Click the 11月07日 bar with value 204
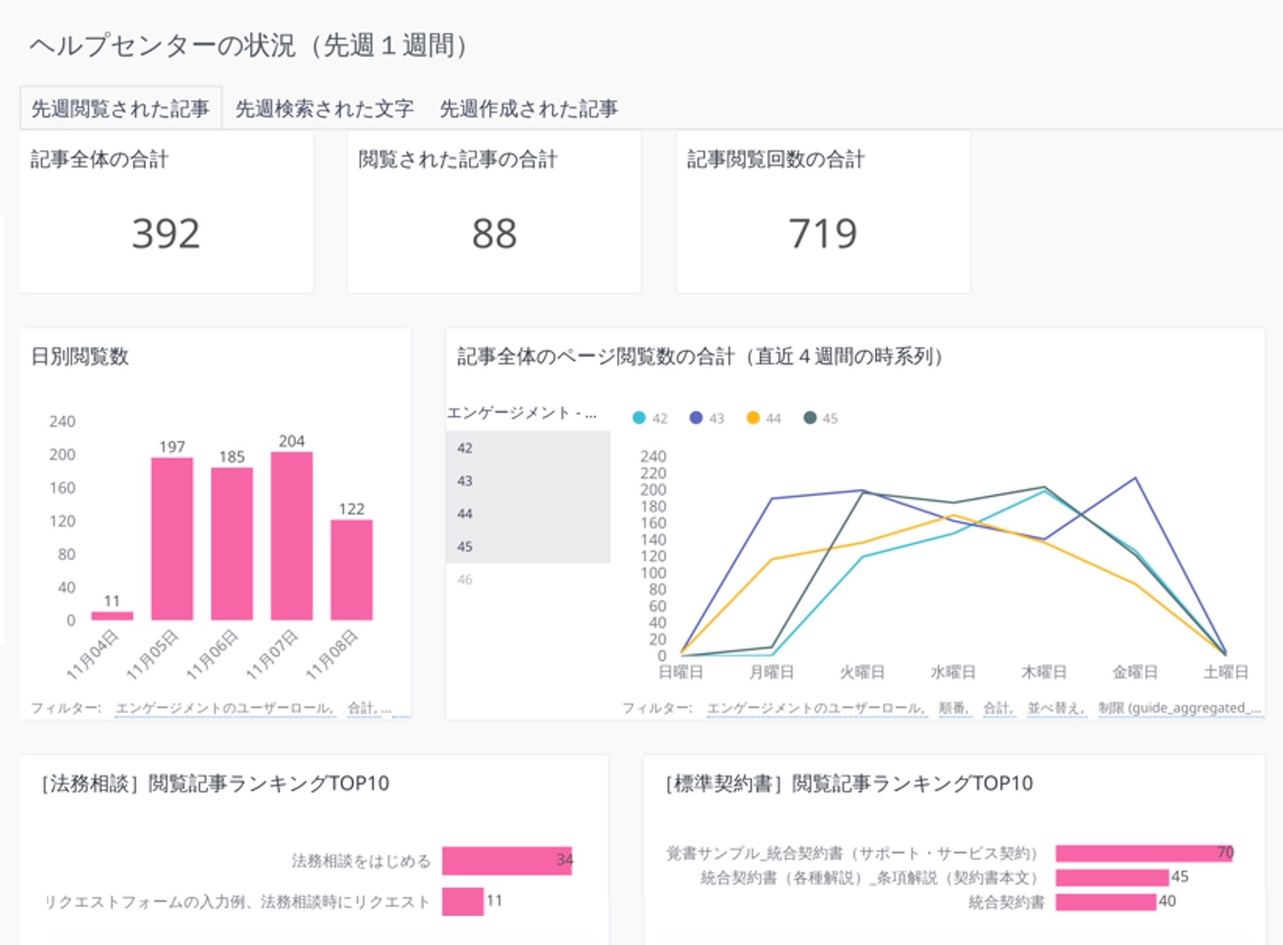This screenshot has width=1283, height=945. pos(291,536)
